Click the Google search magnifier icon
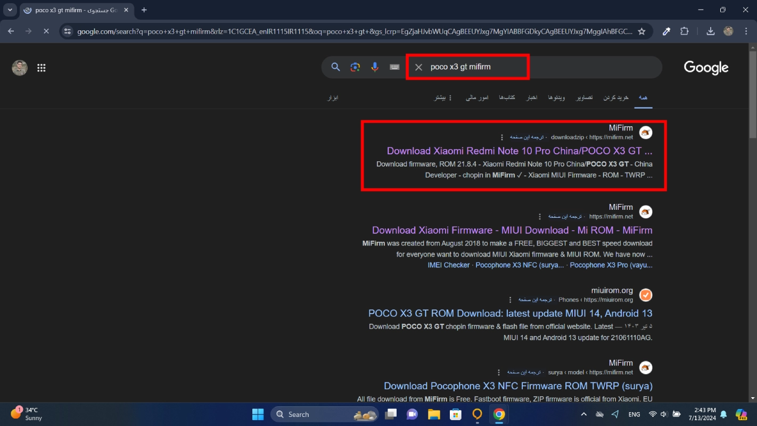 point(335,67)
